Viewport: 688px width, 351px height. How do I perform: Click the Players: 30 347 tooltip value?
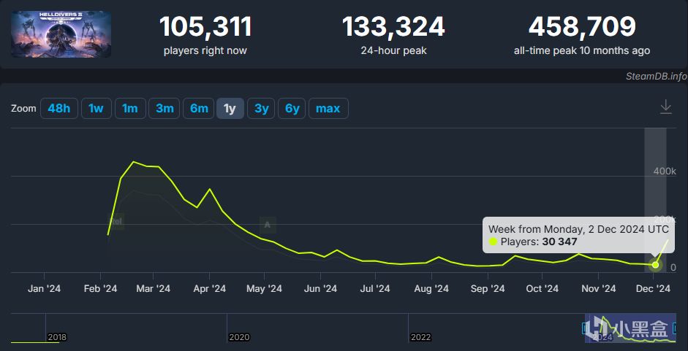tap(539, 242)
